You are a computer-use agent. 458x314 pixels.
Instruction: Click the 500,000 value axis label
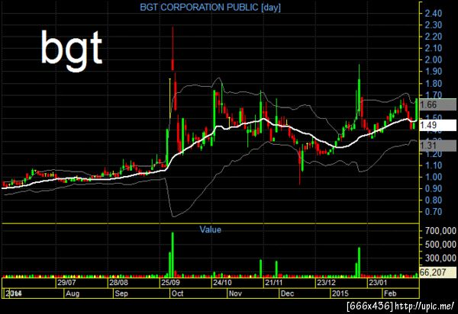tap(440, 245)
